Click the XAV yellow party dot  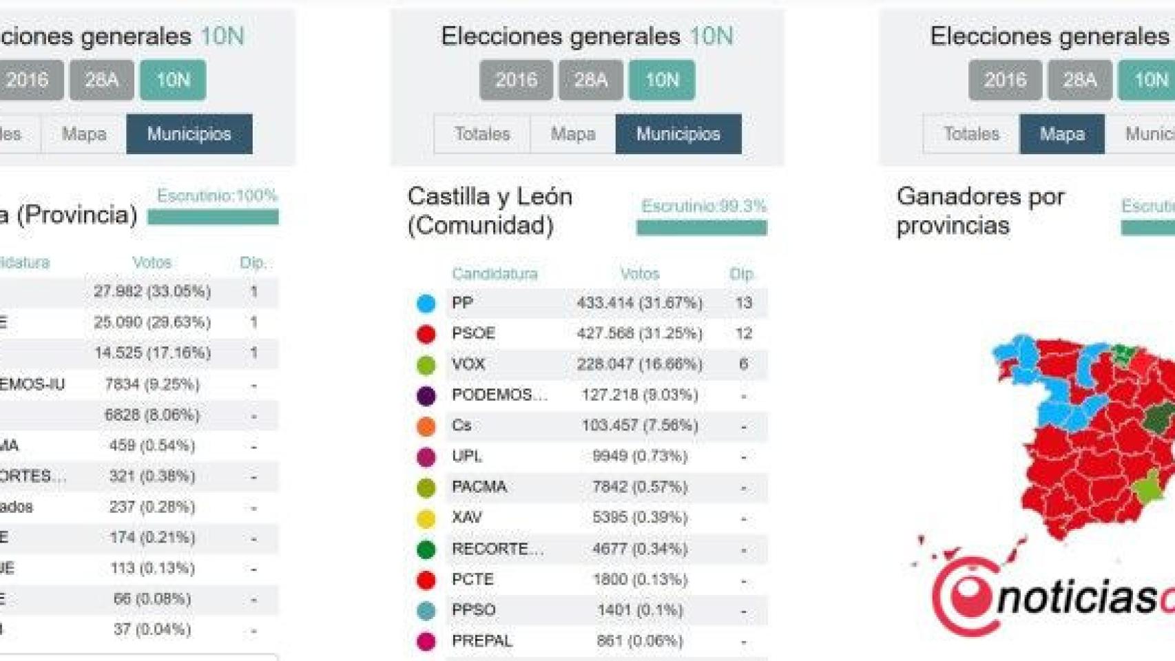[426, 518]
